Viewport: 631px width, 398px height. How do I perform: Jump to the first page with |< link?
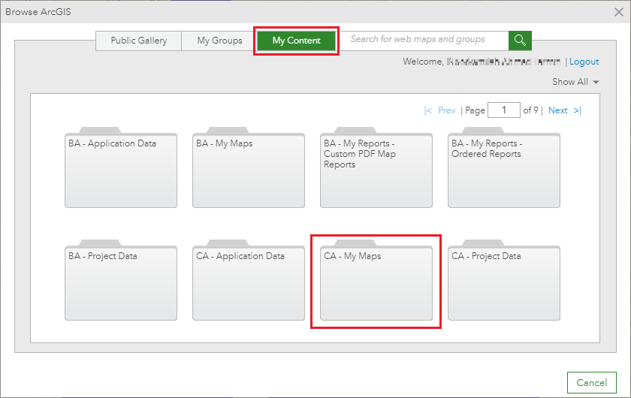pos(427,110)
